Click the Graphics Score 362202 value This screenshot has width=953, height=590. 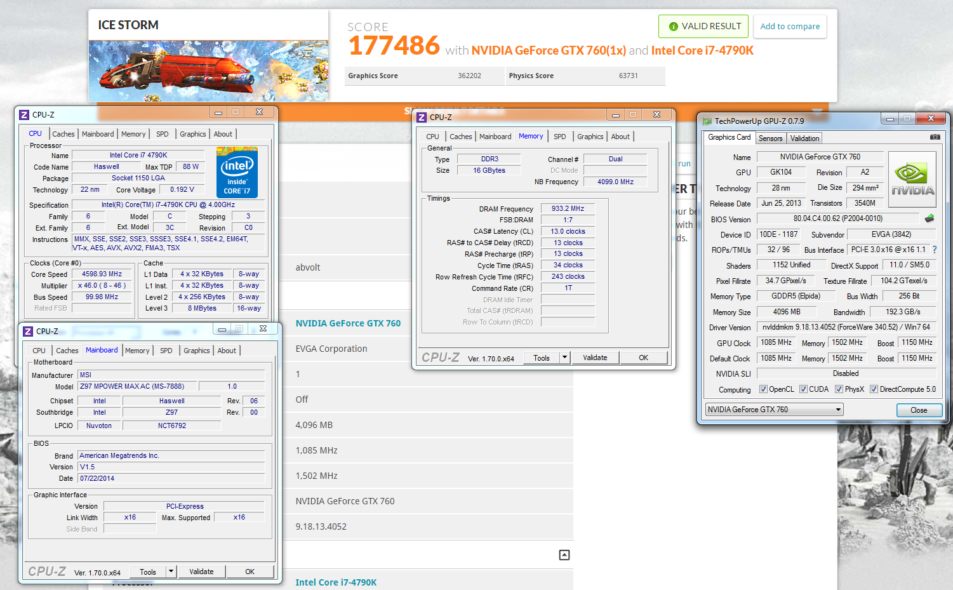click(469, 76)
